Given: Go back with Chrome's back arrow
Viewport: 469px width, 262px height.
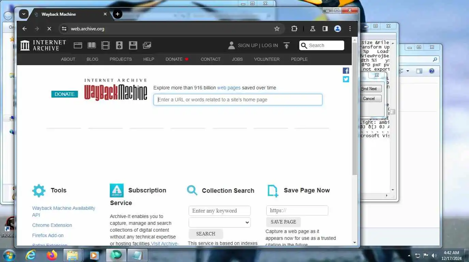Looking at the screenshot, I should click(25, 29).
